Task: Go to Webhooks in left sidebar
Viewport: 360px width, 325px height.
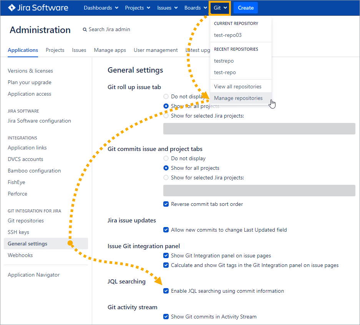Action: pos(20,255)
